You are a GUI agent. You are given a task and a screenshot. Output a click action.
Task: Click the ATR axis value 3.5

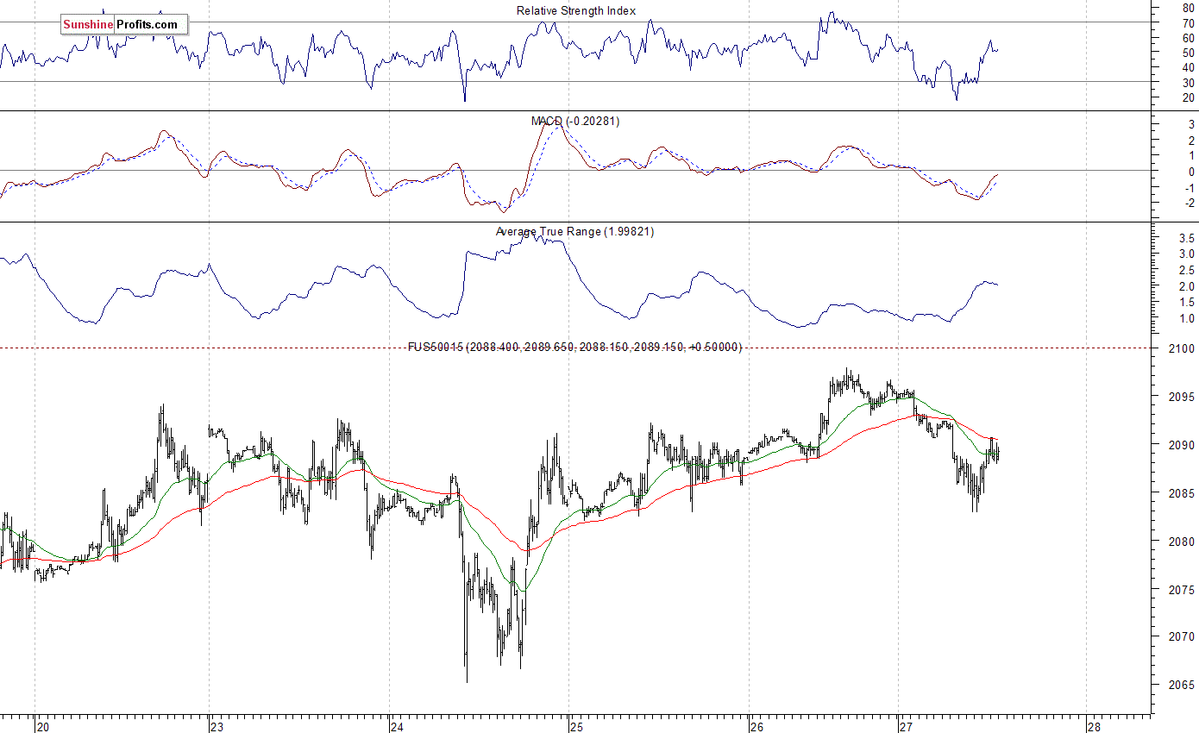point(1186,237)
